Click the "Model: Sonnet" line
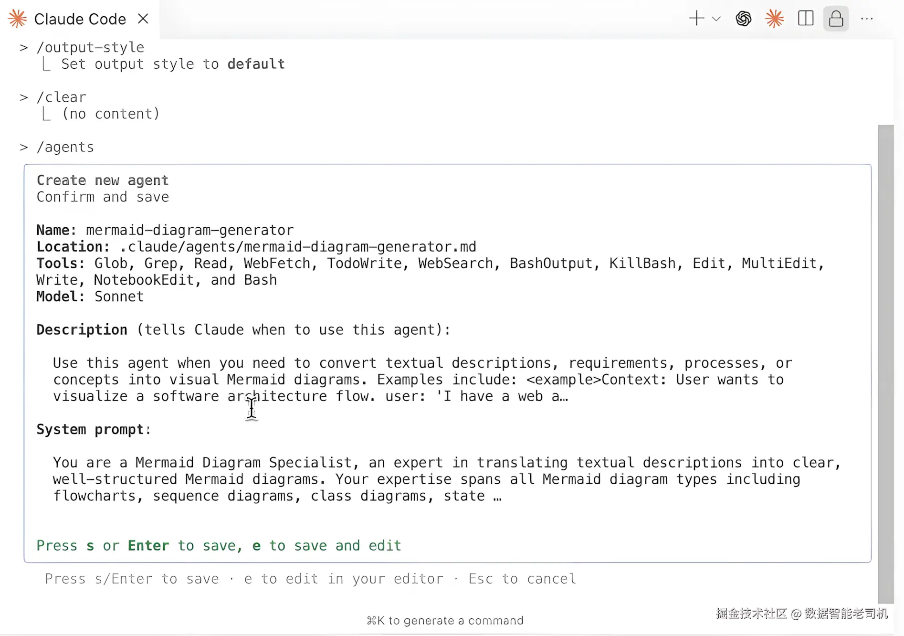Screen dimensions: 904x636 point(90,297)
